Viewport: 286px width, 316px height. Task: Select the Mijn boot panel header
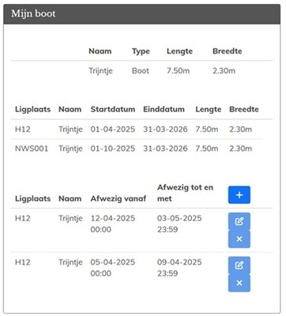(x=142, y=14)
